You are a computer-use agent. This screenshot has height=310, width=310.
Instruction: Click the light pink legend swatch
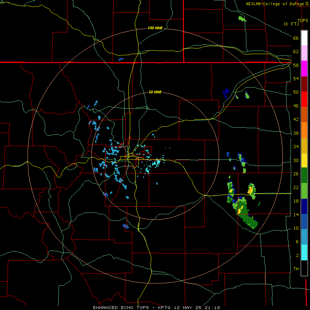click(304, 53)
